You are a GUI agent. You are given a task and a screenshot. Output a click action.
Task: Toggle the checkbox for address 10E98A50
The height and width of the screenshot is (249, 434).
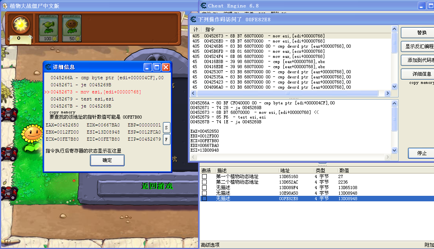pyautogui.click(x=204, y=193)
